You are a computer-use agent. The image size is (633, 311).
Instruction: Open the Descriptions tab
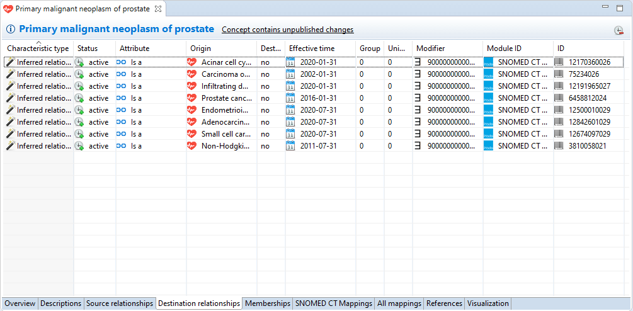[x=61, y=303]
